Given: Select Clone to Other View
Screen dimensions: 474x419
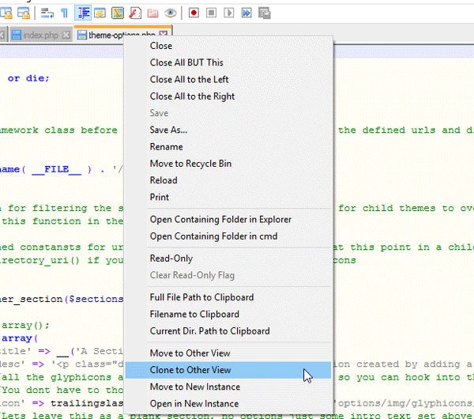Looking at the screenshot, I should 190,370.
